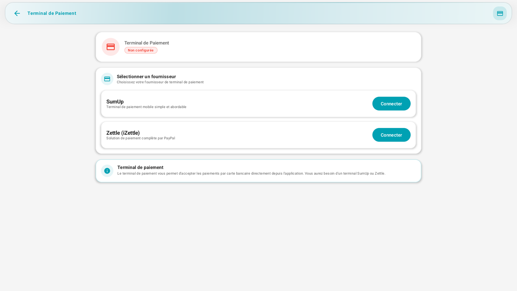
Task: Connect the Zettle (iZettle) provider
Action: [391, 135]
